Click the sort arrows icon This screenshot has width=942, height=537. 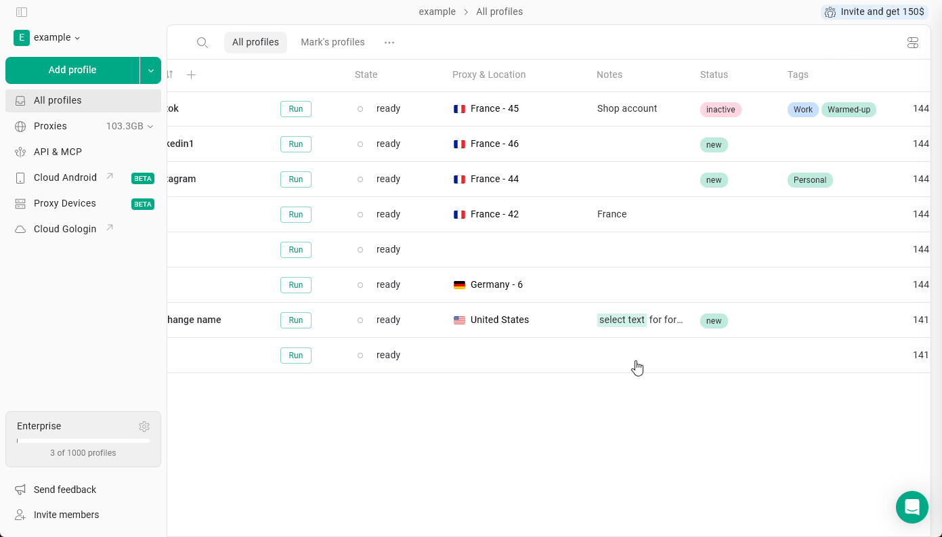tap(169, 74)
